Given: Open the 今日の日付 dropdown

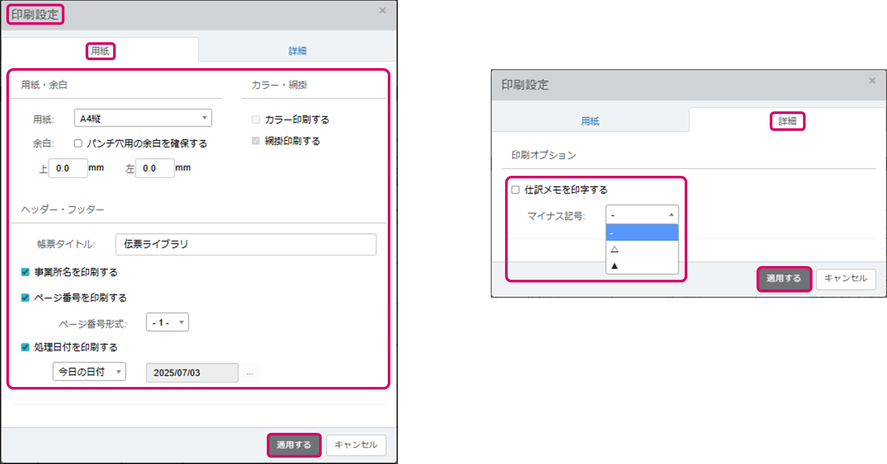Looking at the screenshot, I should pyautogui.click(x=89, y=372).
